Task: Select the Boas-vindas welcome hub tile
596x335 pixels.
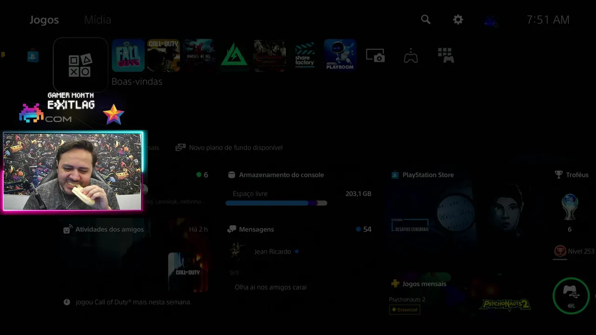Action: point(81,65)
